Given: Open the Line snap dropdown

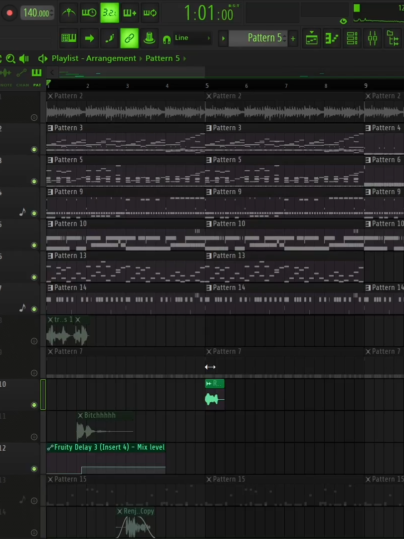Looking at the screenshot, I should pyautogui.click(x=193, y=38).
